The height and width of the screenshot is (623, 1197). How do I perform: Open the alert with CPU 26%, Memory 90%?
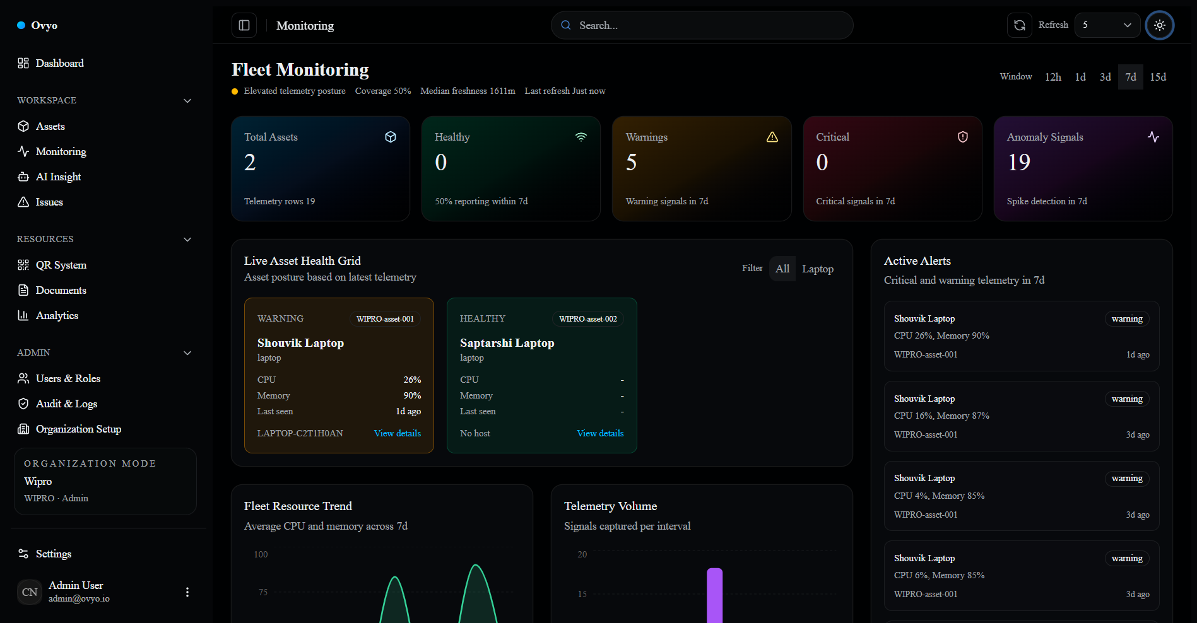[1022, 336]
